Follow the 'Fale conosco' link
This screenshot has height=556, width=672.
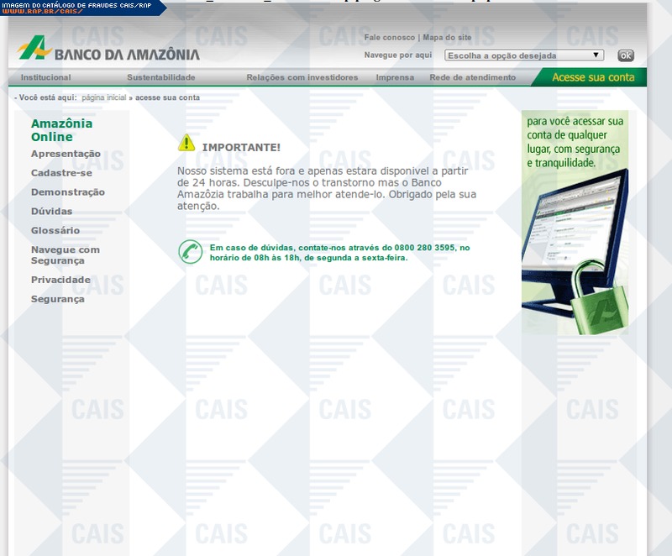pyautogui.click(x=390, y=38)
